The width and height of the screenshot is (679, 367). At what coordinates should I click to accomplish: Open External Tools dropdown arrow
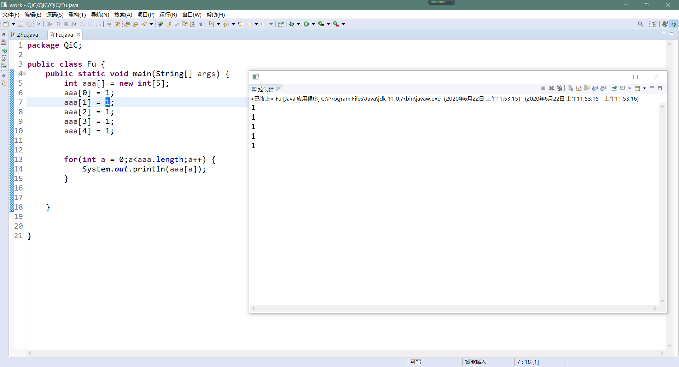(343, 24)
